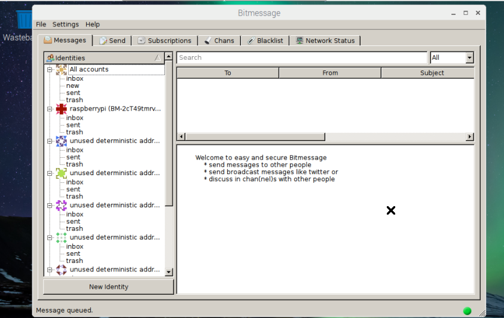
Task: Collapse the maroon icon unused address node
Action: pos(50,270)
